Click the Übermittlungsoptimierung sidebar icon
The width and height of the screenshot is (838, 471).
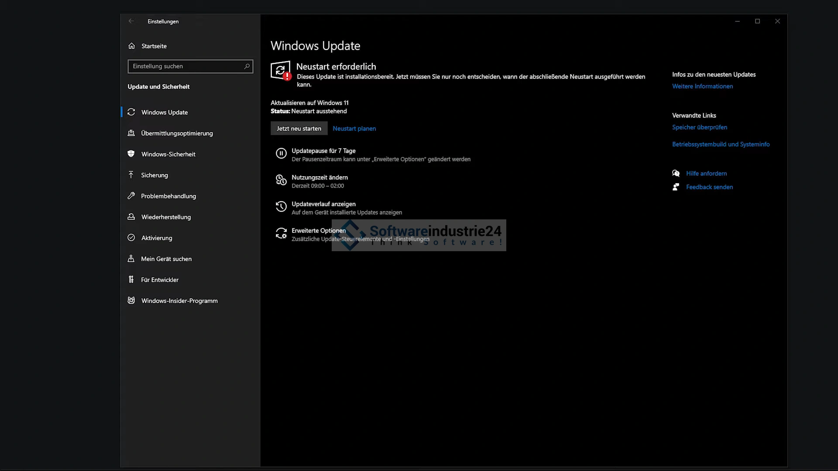coord(131,133)
